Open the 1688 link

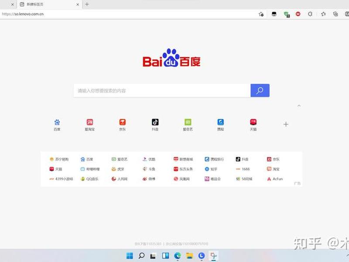point(243,169)
